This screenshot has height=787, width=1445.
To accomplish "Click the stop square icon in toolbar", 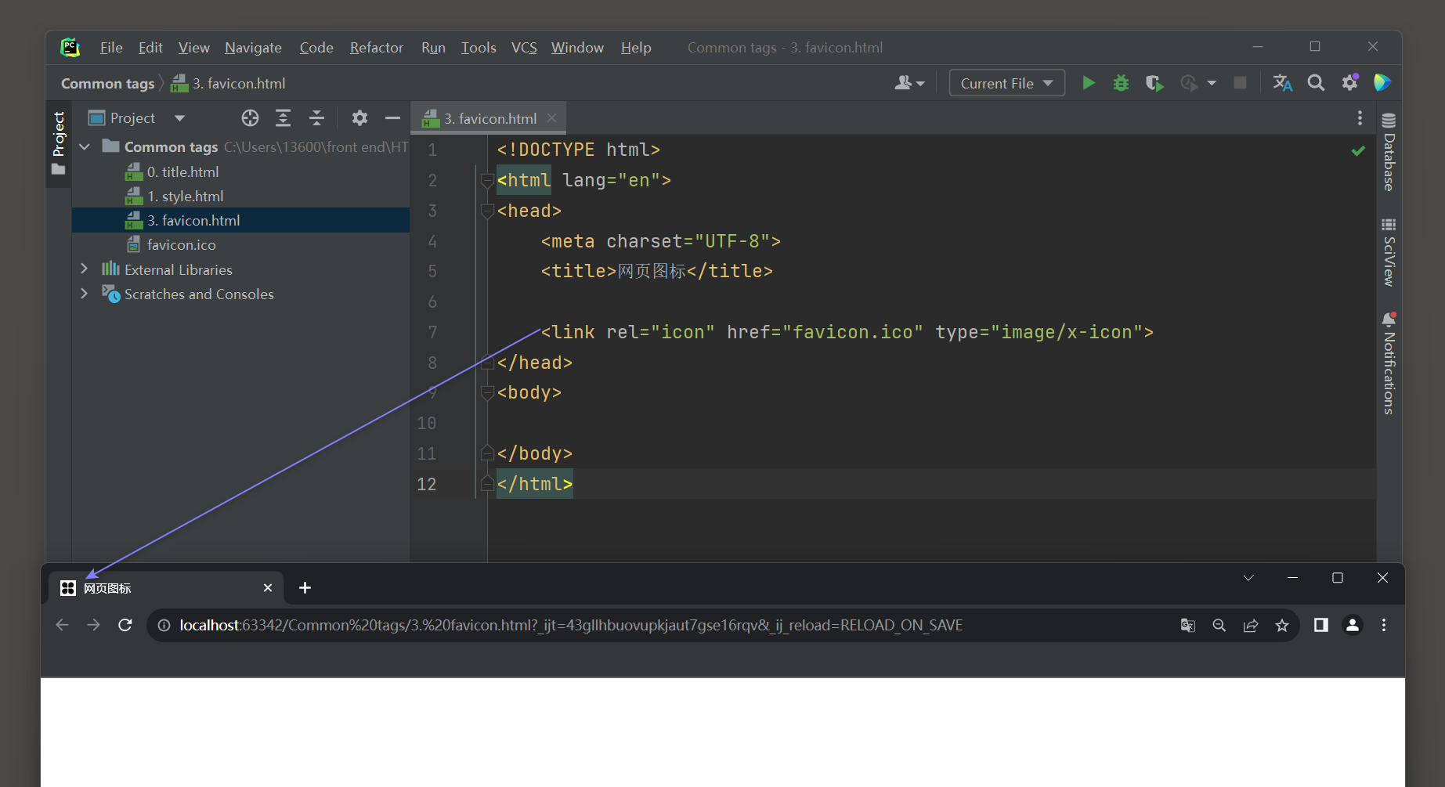I will [1240, 83].
